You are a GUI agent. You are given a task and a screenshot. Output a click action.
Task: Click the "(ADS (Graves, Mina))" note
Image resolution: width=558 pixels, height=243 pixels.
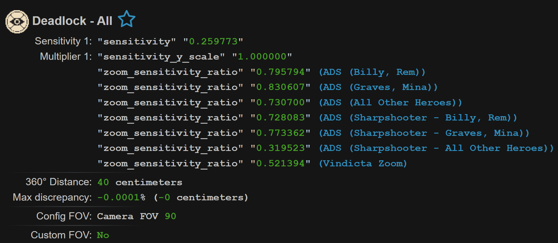point(378,87)
